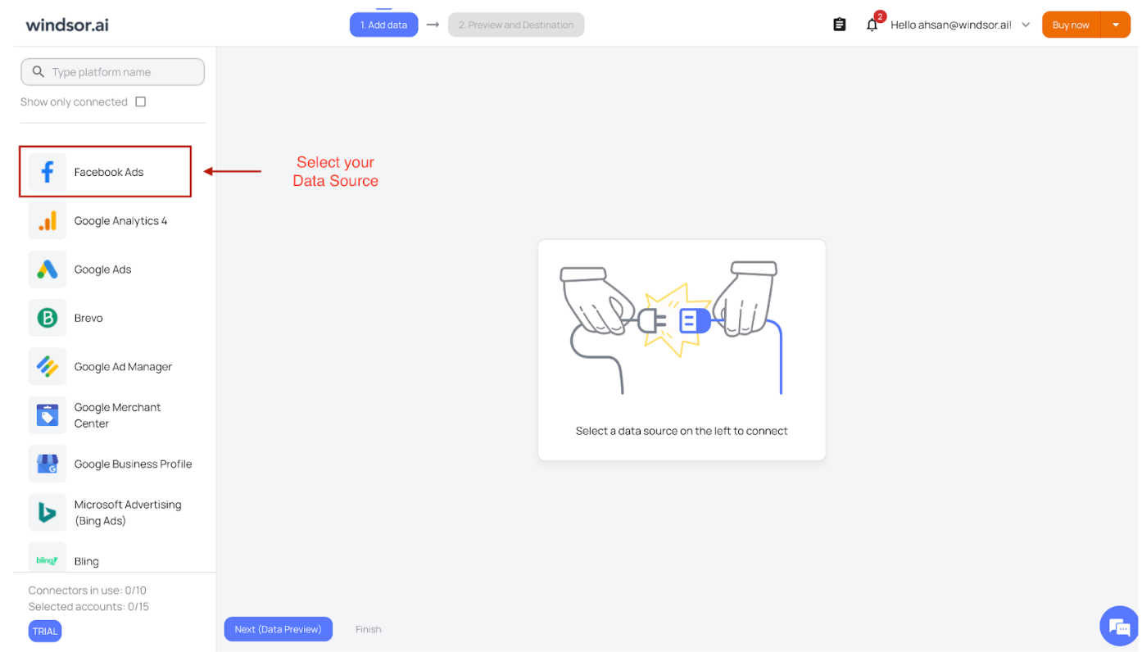The width and height of the screenshot is (1142, 652).
Task: Select the Google Merchant Center icon
Action: point(48,415)
